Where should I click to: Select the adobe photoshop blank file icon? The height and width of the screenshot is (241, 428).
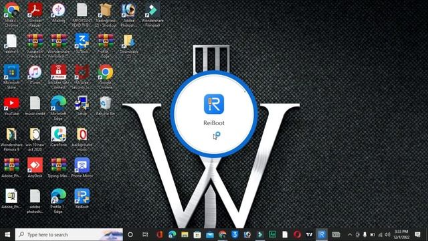coord(35,201)
